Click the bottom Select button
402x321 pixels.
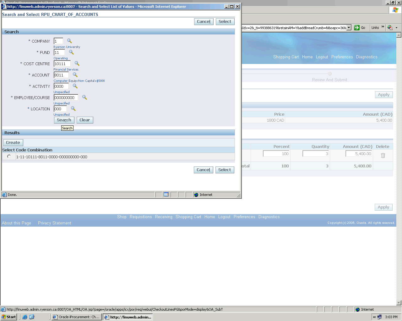click(x=225, y=170)
